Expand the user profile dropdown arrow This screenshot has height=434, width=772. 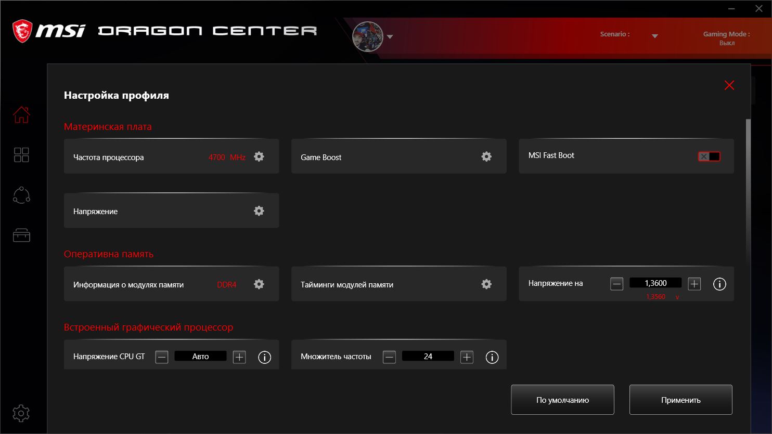coord(390,37)
